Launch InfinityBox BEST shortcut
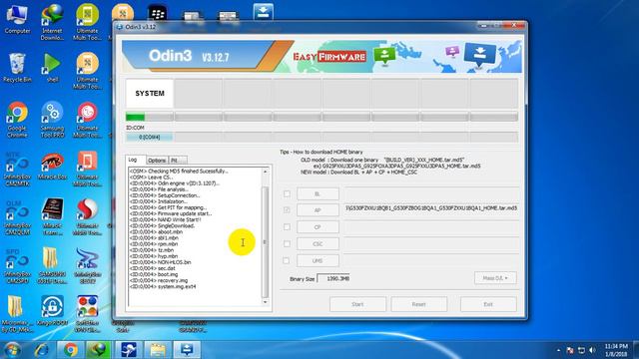This screenshot has height=359, width=639. point(87,266)
